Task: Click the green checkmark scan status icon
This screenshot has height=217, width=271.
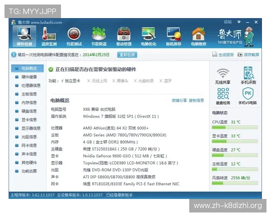Action: (x=51, y=69)
